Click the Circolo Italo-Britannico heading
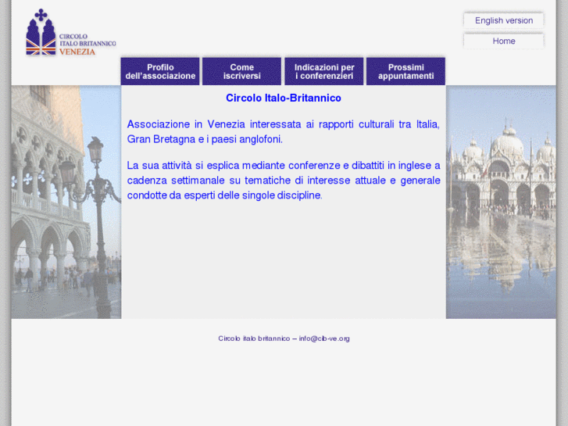The width and height of the screenshot is (568, 426). [x=284, y=98]
